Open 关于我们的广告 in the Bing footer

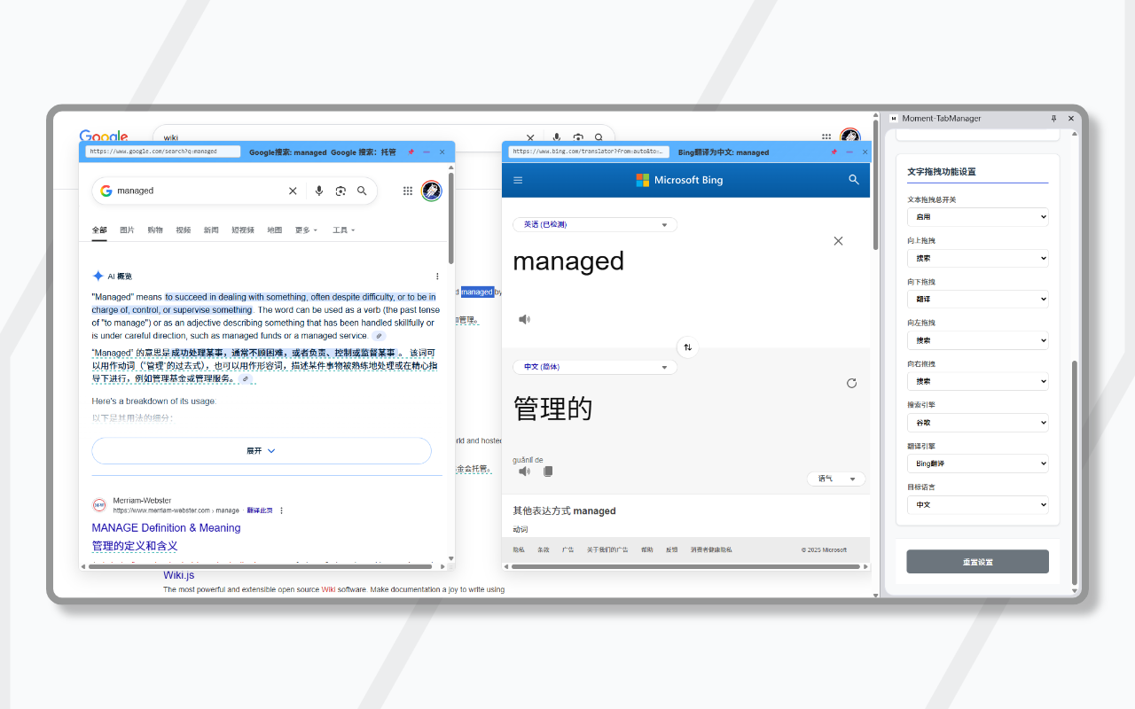[607, 550]
